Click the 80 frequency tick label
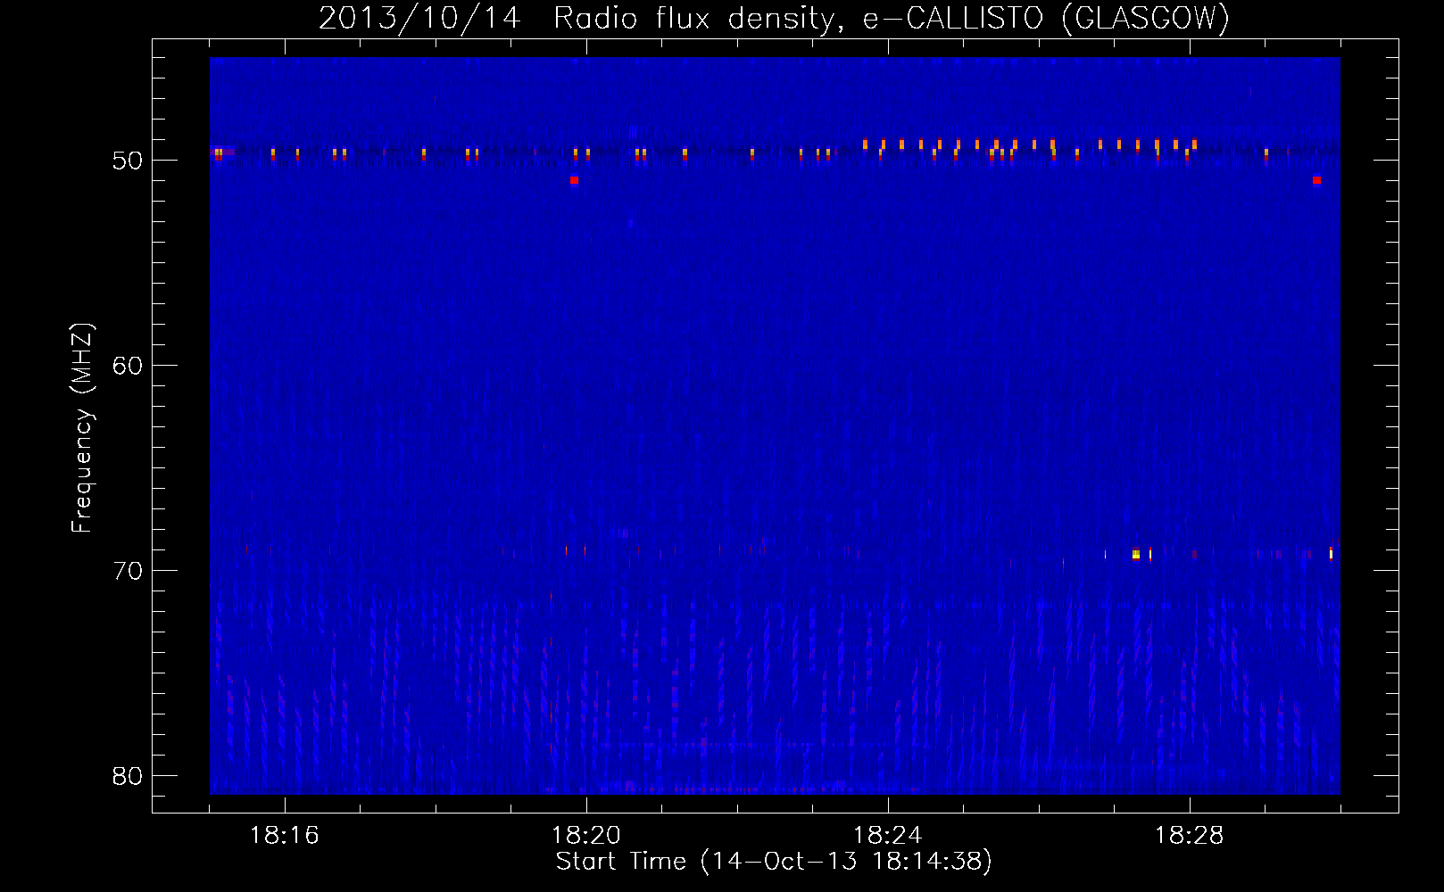 128,776
